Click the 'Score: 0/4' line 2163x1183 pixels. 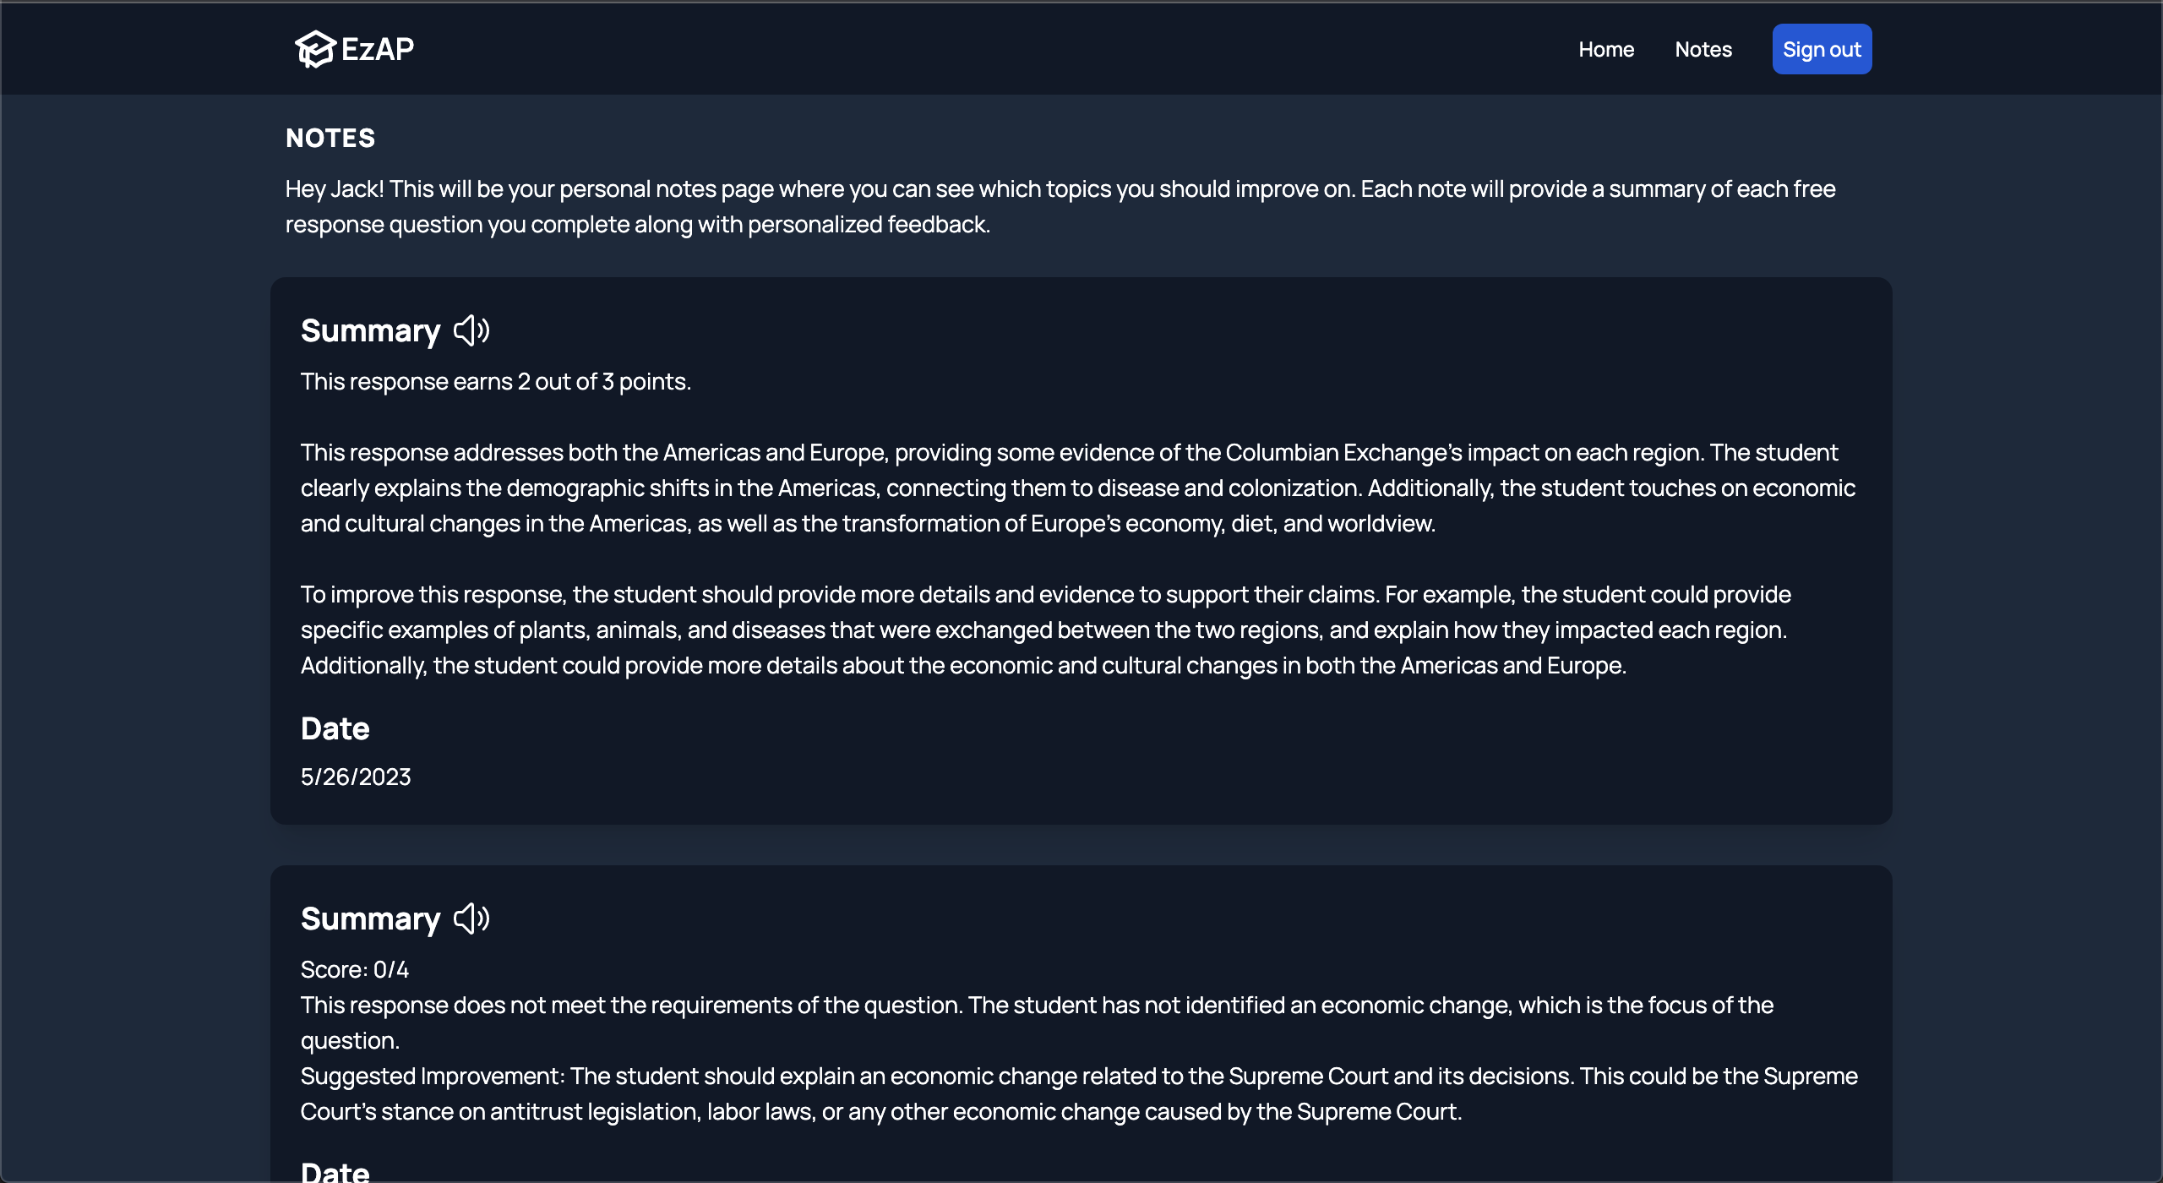pos(355,969)
